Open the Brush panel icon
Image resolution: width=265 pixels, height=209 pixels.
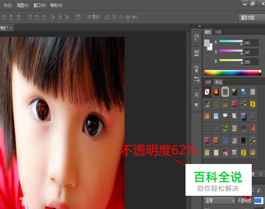pos(197,79)
